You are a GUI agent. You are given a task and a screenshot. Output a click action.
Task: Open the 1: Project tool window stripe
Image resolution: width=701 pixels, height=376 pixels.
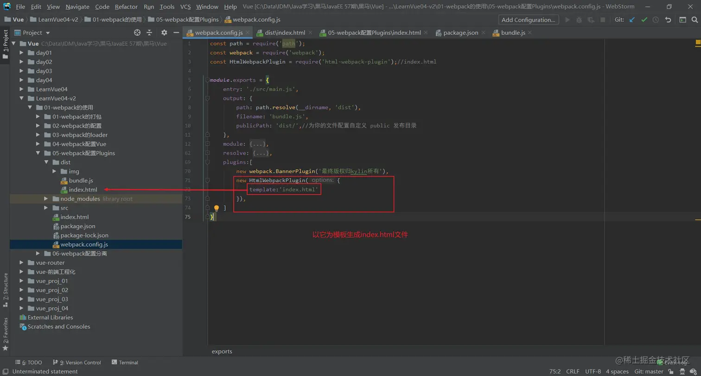5,45
